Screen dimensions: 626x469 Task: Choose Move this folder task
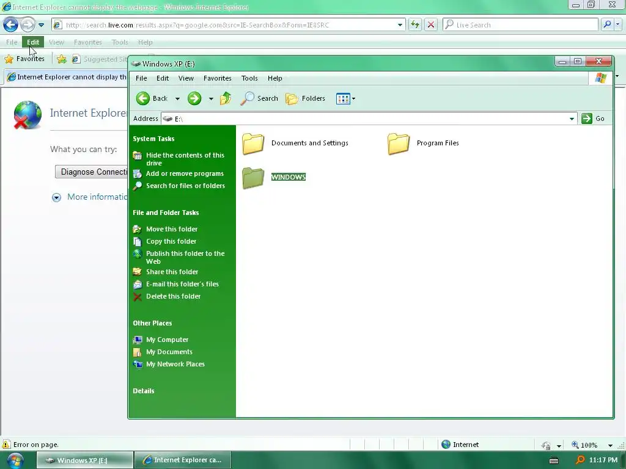[x=172, y=229]
